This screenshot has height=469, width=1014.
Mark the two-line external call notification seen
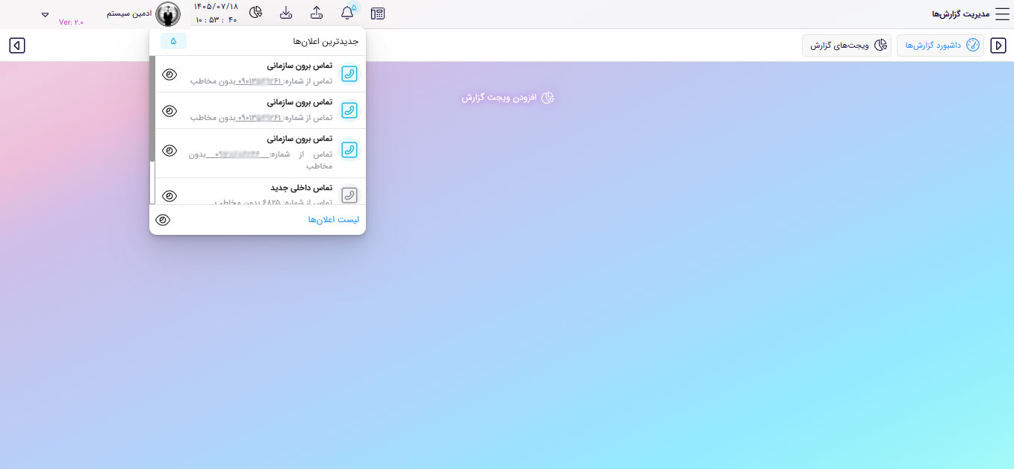(x=169, y=151)
